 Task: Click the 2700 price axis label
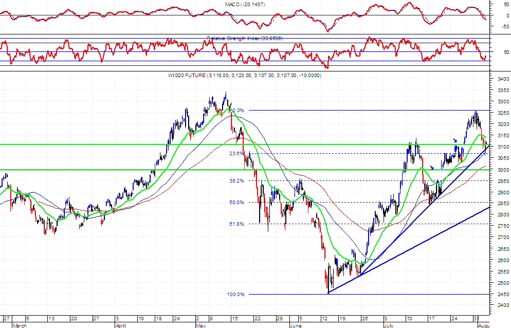tap(503, 238)
